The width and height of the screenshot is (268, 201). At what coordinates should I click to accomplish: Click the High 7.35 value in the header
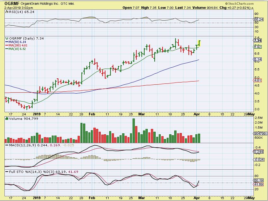149,8
